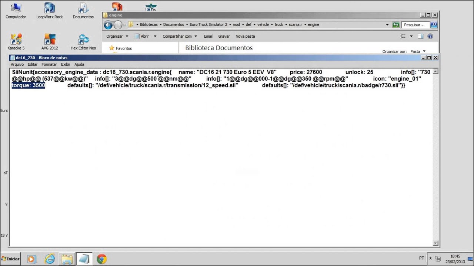The width and height of the screenshot is (474, 266).
Task: Click Email in the Explorer toolbar
Action: pyautogui.click(x=208, y=36)
